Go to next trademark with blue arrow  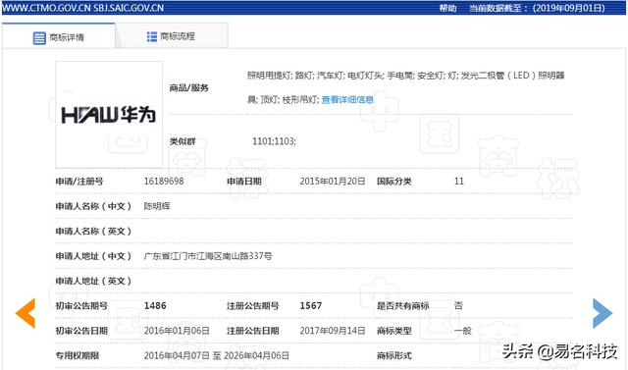pos(602,313)
